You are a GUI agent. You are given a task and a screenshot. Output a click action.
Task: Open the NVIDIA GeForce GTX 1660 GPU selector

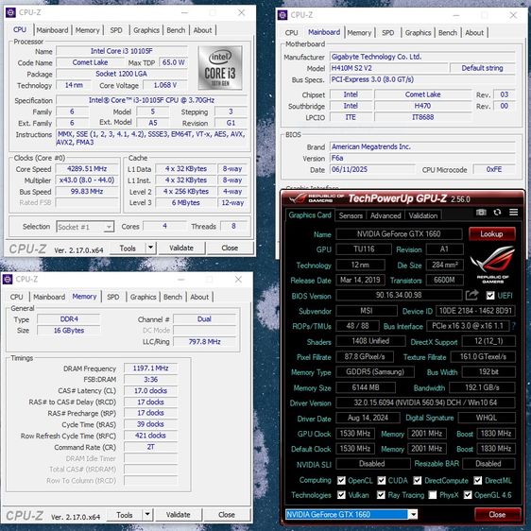(x=351, y=515)
